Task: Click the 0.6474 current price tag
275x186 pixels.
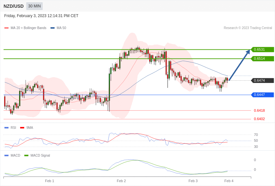Action: point(263,80)
